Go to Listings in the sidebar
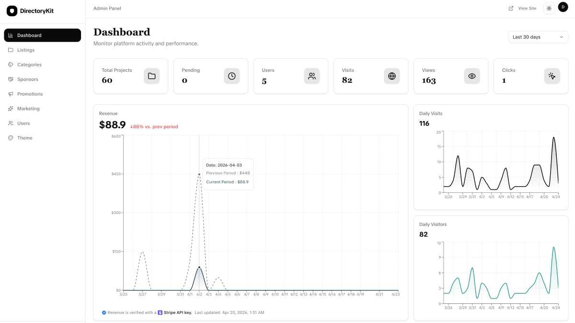This screenshot has height=323, width=575. pos(26,50)
